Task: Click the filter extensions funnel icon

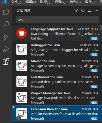Action: click(76, 10)
